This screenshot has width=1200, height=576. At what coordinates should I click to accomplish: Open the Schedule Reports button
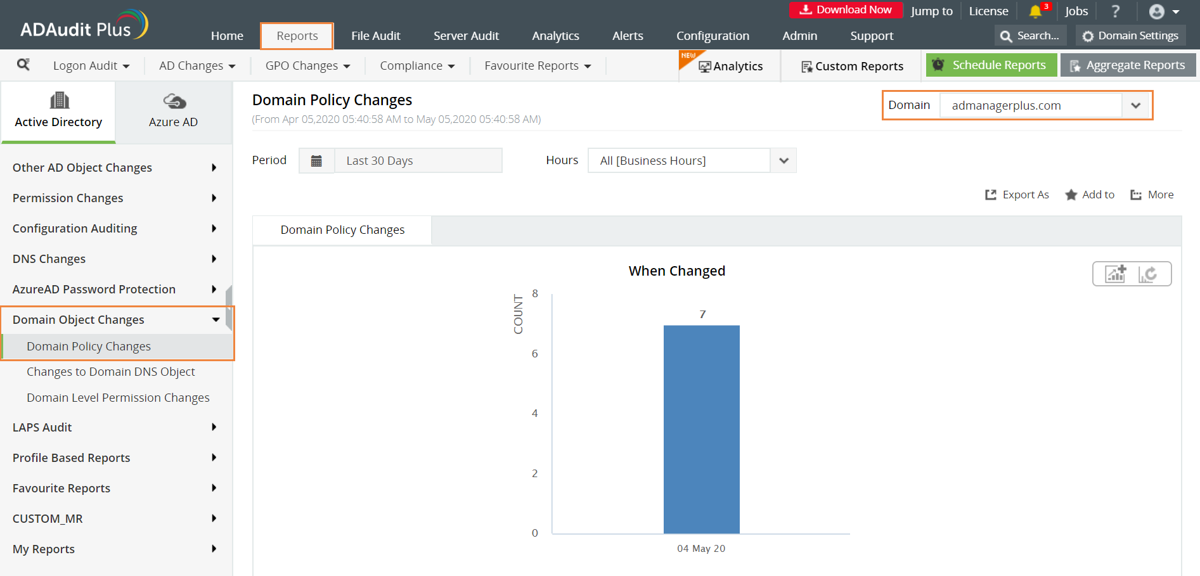991,65
